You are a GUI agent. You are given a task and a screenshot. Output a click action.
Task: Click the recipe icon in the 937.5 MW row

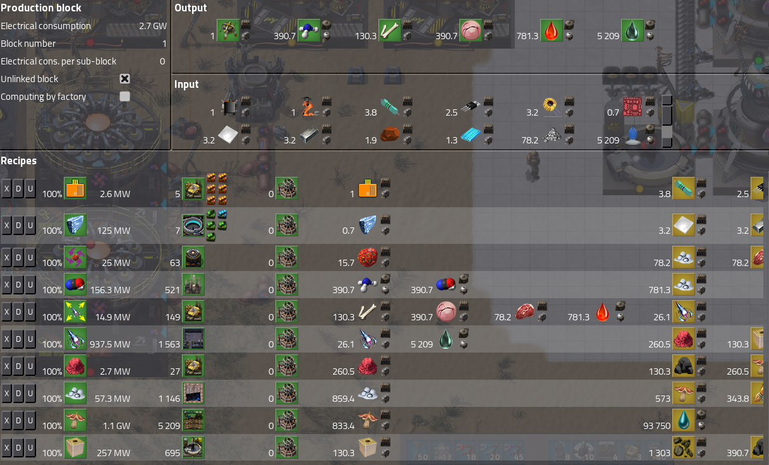[75, 339]
